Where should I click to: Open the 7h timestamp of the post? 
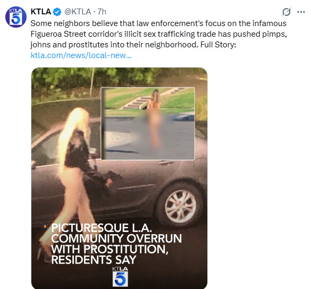(x=102, y=12)
